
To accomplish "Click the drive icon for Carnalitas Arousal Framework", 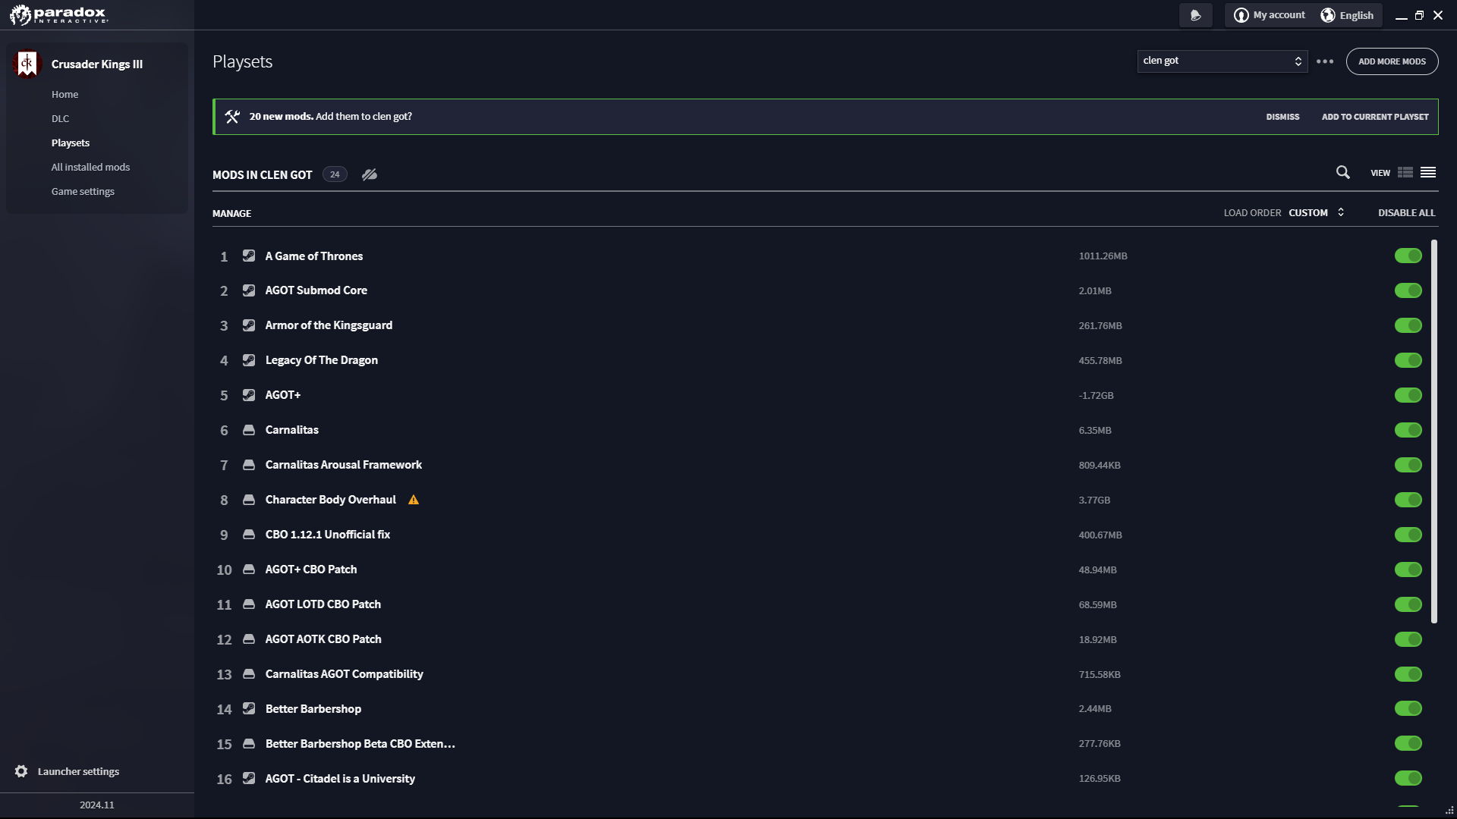I will click(249, 465).
